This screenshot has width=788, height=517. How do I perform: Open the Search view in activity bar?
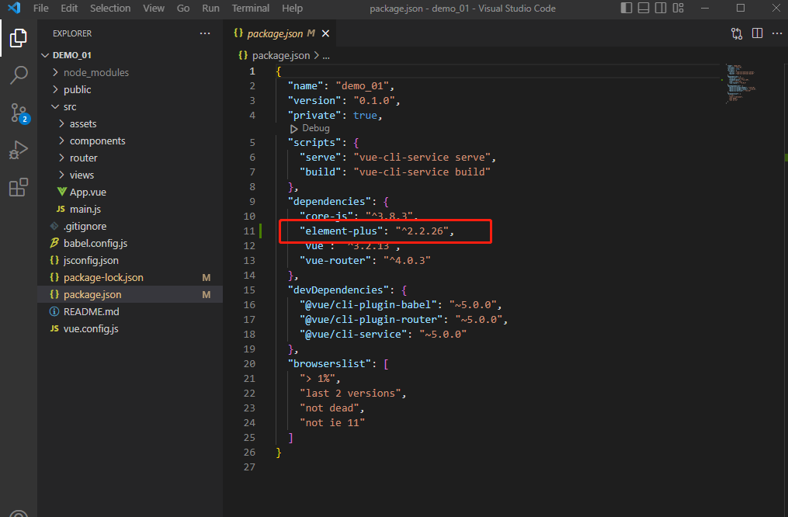tap(19, 75)
